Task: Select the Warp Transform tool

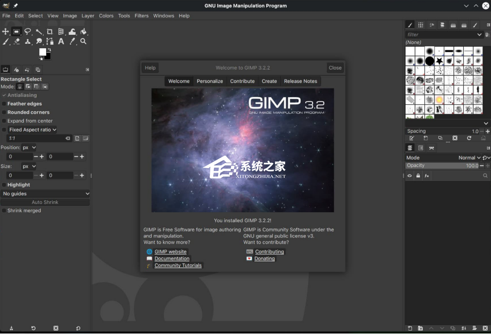Action: (73, 31)
